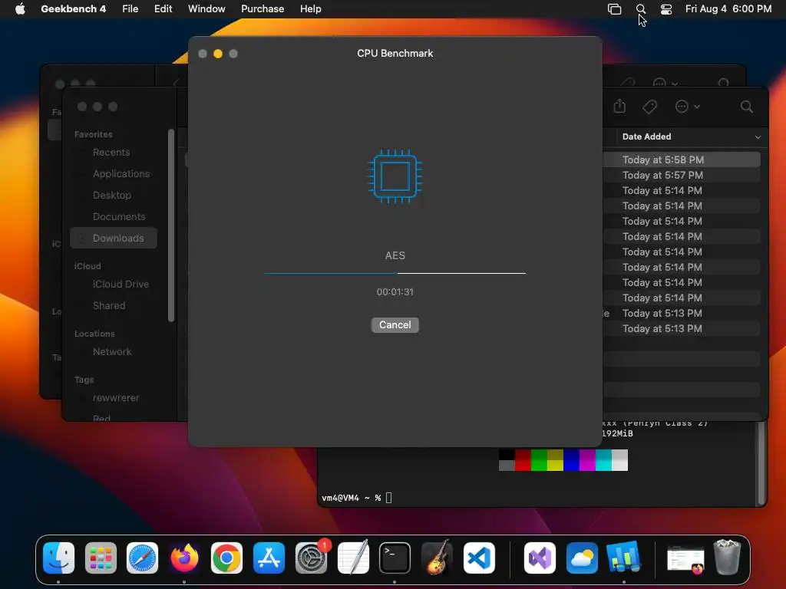
Task: Open the Help menu
Action: point(310,9)
